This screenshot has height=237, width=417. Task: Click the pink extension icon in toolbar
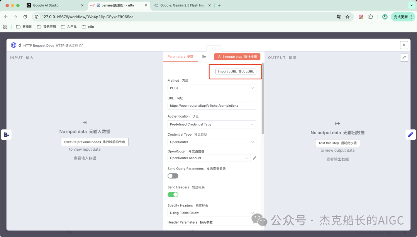click(361, 17)
